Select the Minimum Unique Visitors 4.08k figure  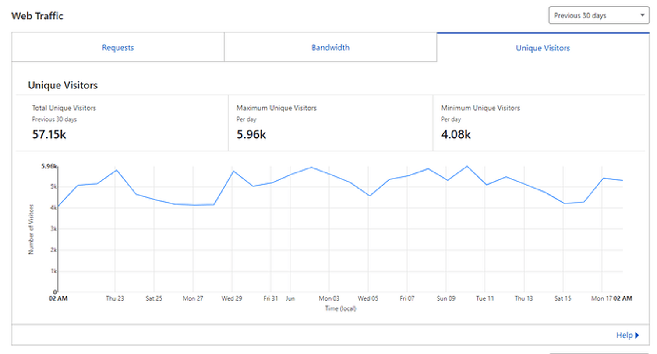tap(456, 134)
